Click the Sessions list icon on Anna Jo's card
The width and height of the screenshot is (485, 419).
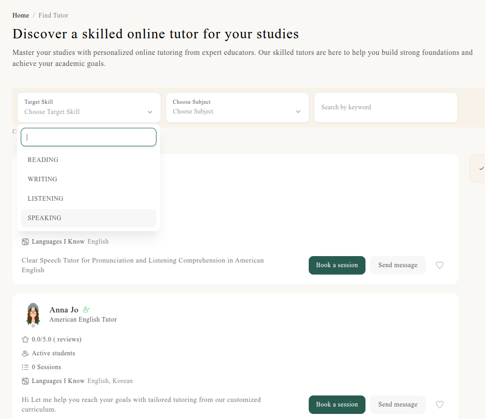click(25, 367)
